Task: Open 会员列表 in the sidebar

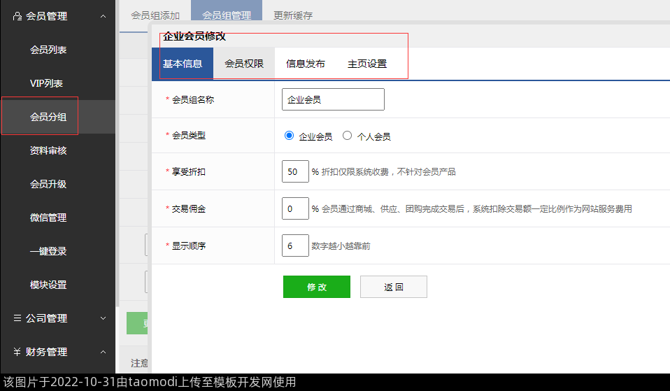Action: click(48, 50)
